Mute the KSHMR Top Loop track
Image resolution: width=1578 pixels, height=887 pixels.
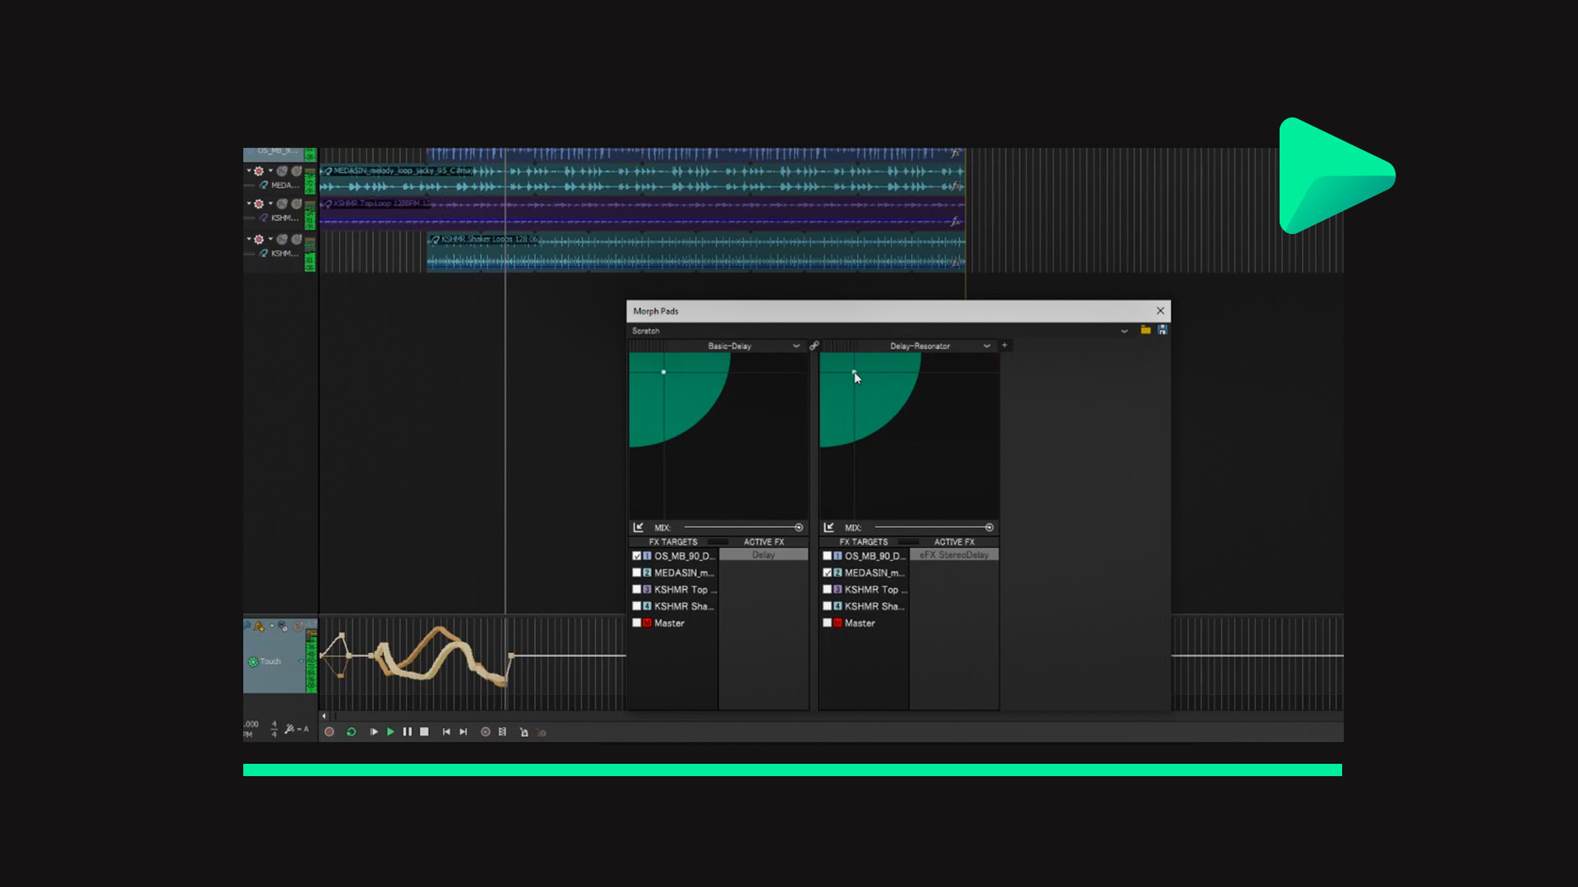[x=282, y=204]
